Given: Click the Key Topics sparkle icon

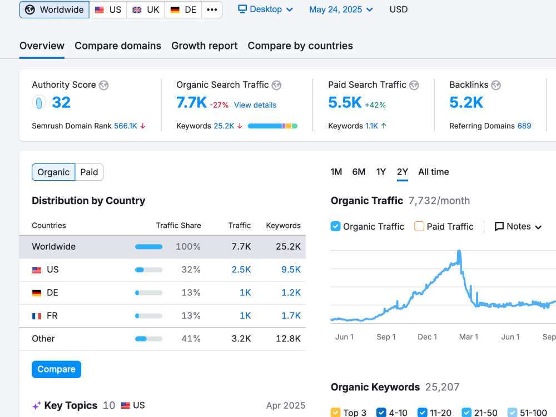Looking at the screenshot, I should (x=37, y=406).
